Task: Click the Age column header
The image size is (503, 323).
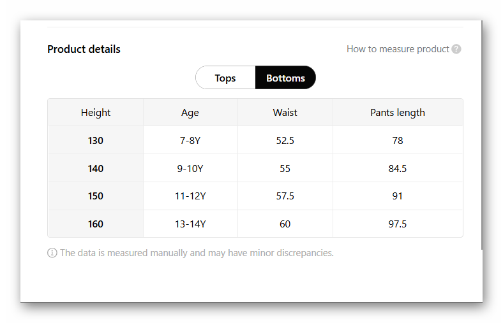Action: 190,113
